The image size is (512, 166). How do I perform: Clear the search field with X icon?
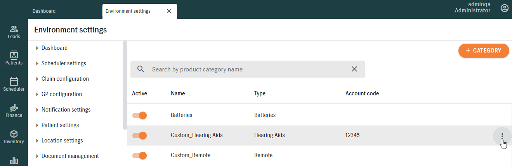[354, 69]
